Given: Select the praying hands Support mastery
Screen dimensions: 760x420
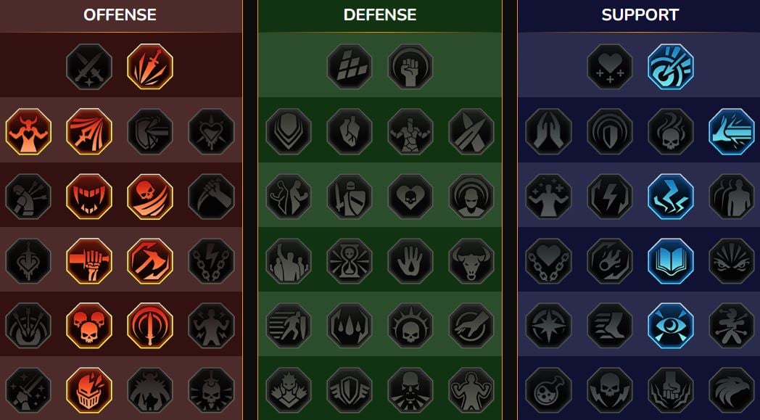Looking at the screenshot, I should [x=549, y=131].
